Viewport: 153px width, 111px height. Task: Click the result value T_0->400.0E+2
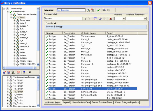coord(115,36)
